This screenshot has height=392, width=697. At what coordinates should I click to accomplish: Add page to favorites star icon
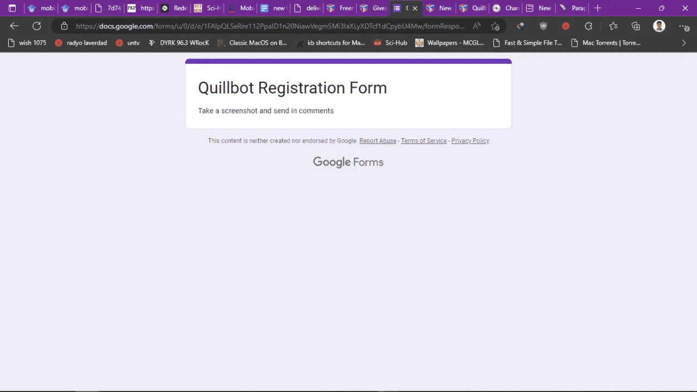pyautogui.click(x=495, y=26)
